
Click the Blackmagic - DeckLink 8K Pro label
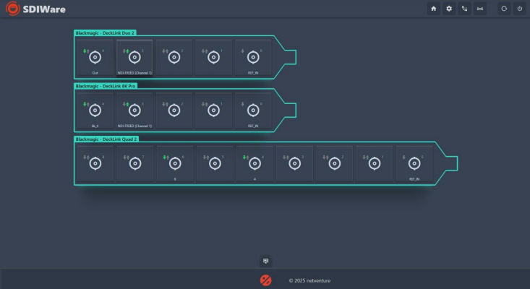click(106, 86)
